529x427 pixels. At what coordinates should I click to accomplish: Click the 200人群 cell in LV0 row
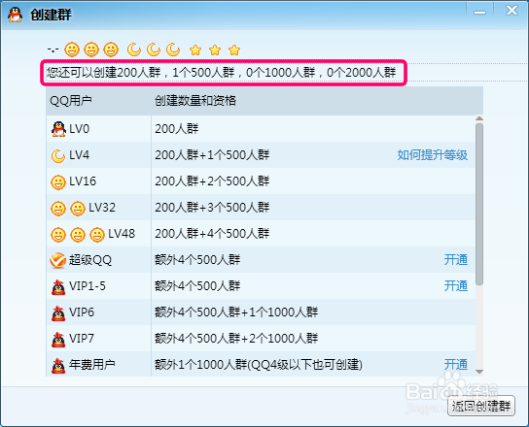[176, 129]
